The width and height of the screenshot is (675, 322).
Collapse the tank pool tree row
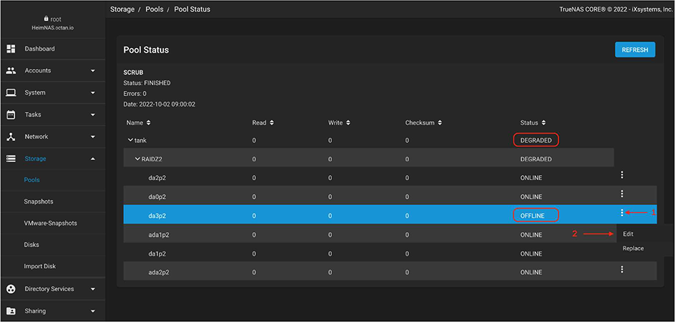click(130, 140)
